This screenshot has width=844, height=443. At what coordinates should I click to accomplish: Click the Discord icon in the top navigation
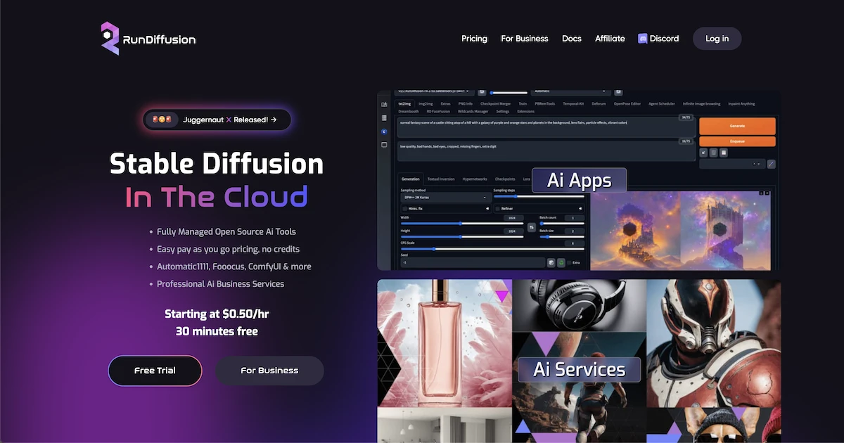[642, 39]
